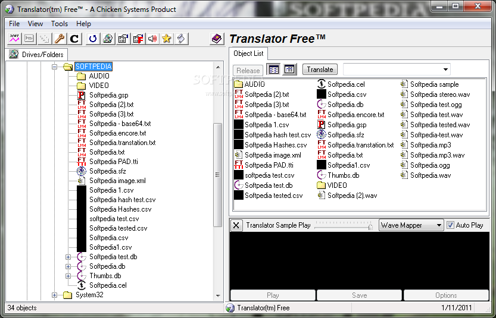This screenshot has width=496, height=318.
Task: Collapse the SOFTPEDIA folder tree node
Action: [54, 67]
